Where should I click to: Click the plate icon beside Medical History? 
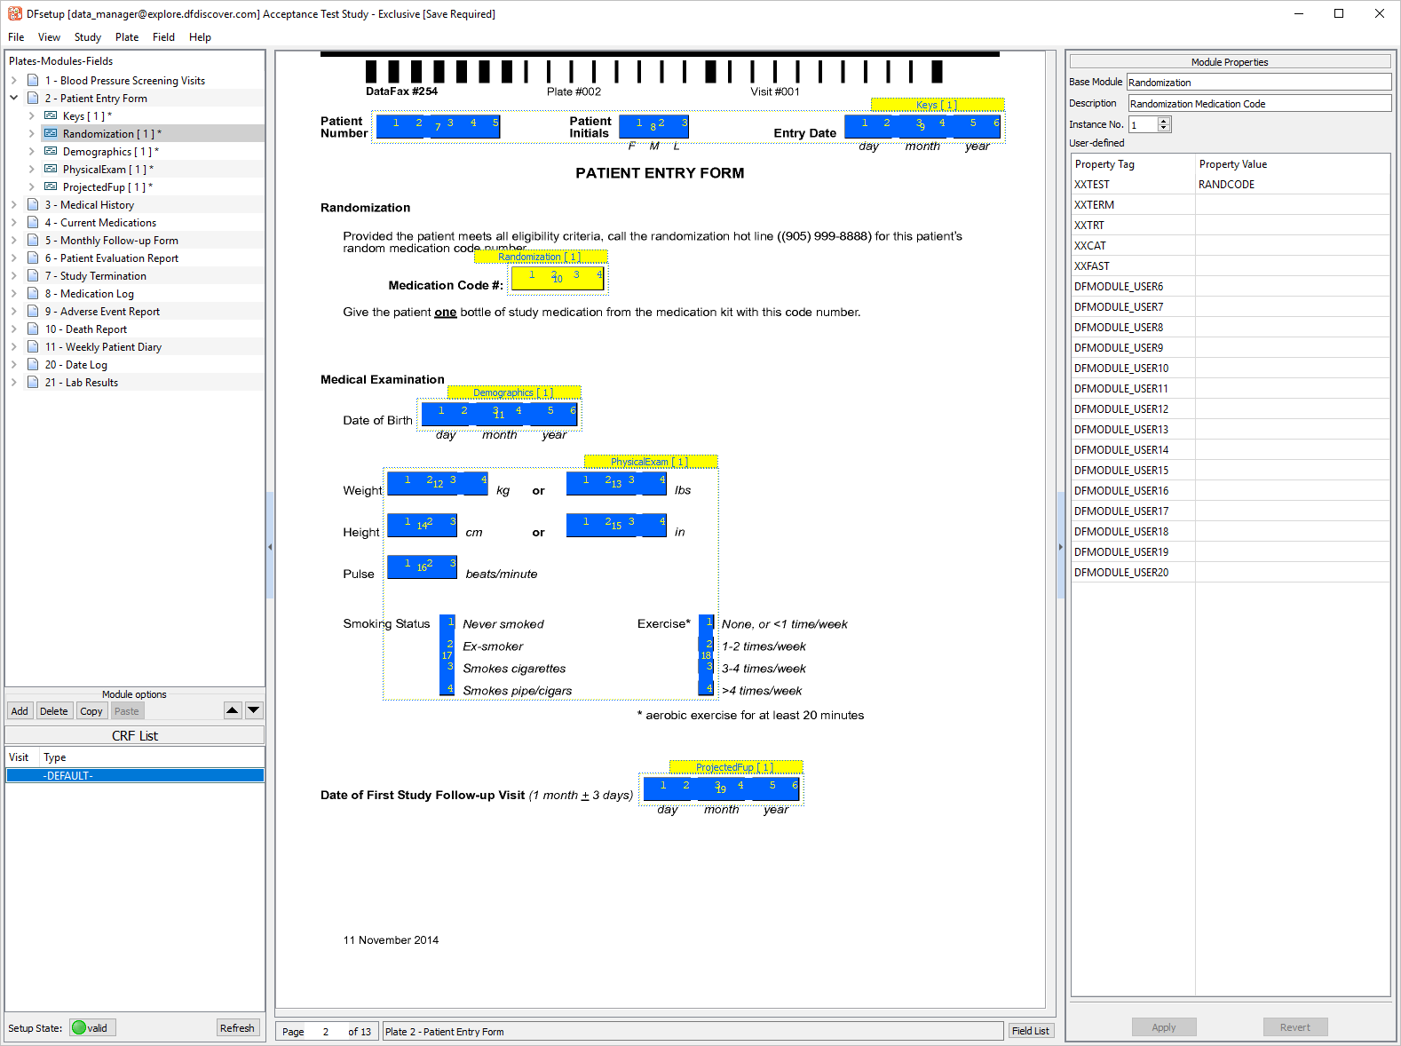point(33,205)
